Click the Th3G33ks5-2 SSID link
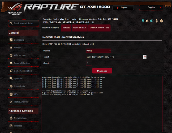172x133 pixels. click(x=83, y=22)
